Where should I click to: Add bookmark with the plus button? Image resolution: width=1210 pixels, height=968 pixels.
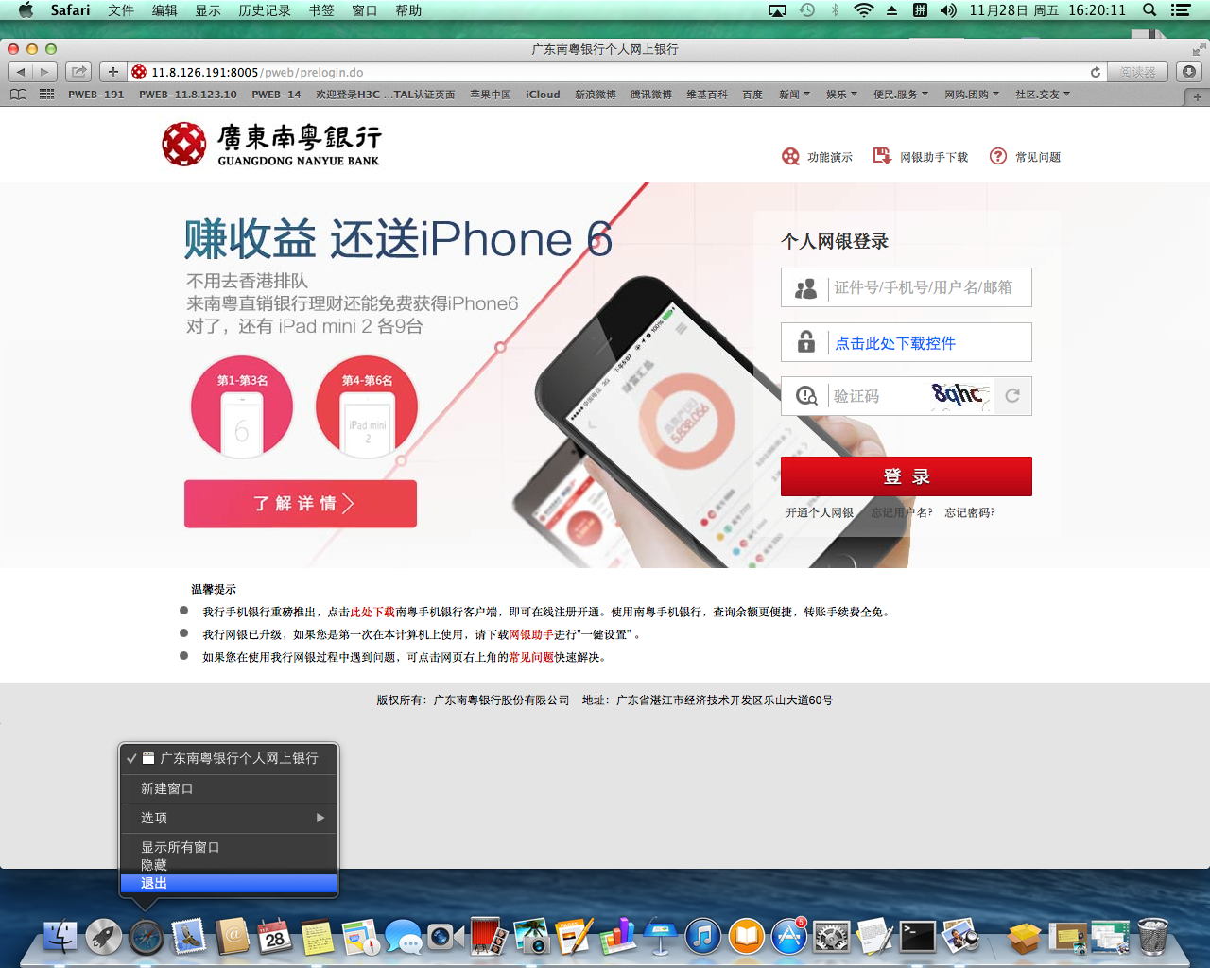(112, 72)
